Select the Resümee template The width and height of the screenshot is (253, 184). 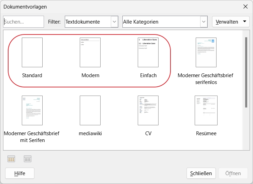click(x=206, y=110)
